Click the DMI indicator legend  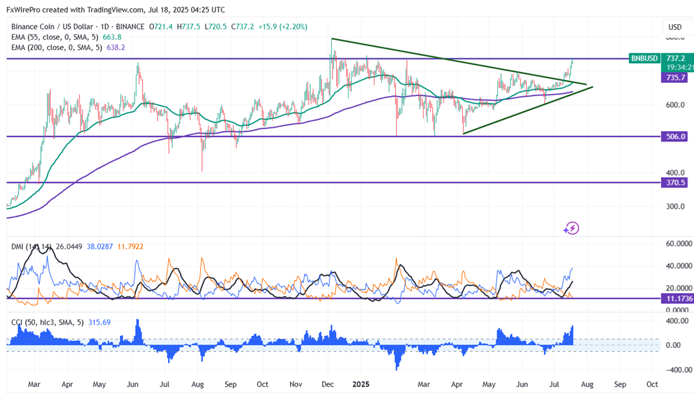pos(32,247)
